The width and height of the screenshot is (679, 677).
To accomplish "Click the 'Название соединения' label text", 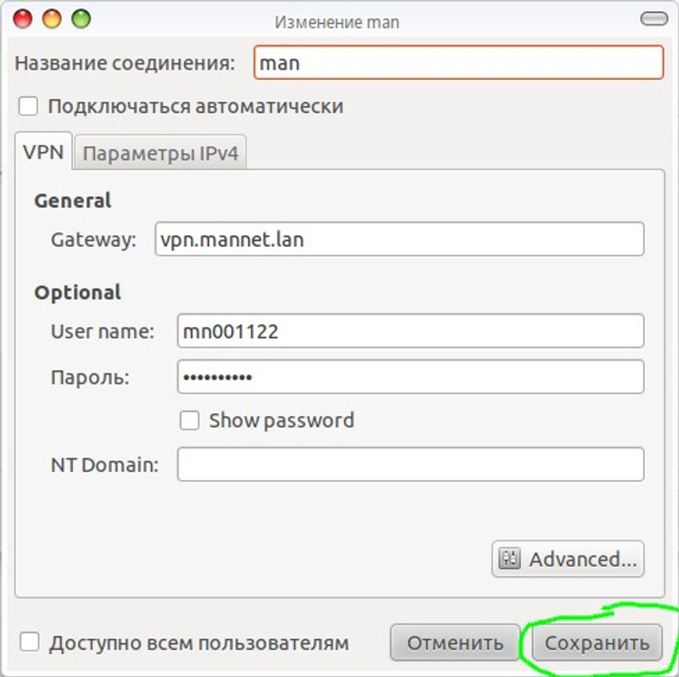I will click(125, 63).
